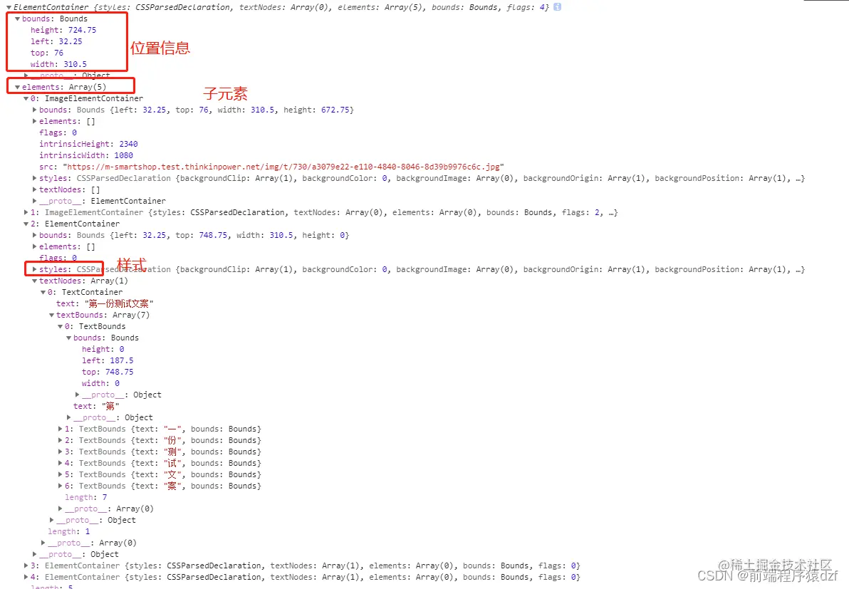The width and height of the screenshot is (849, 589).
Task: Select the left: 187.5 property row
Action: pyautogui.click(x=108, y=360)
